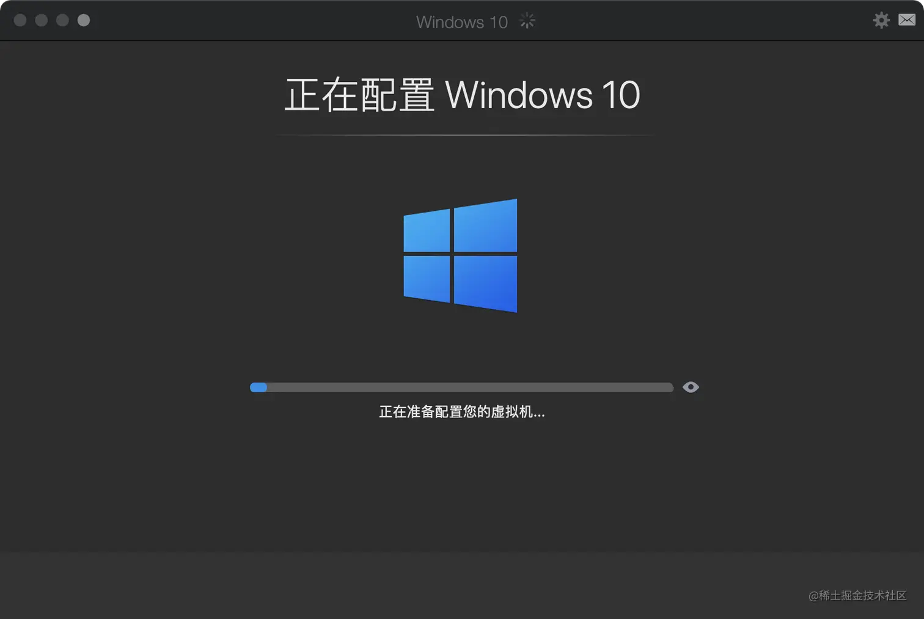Click the envelope mail icon

[x=907, y=20]
